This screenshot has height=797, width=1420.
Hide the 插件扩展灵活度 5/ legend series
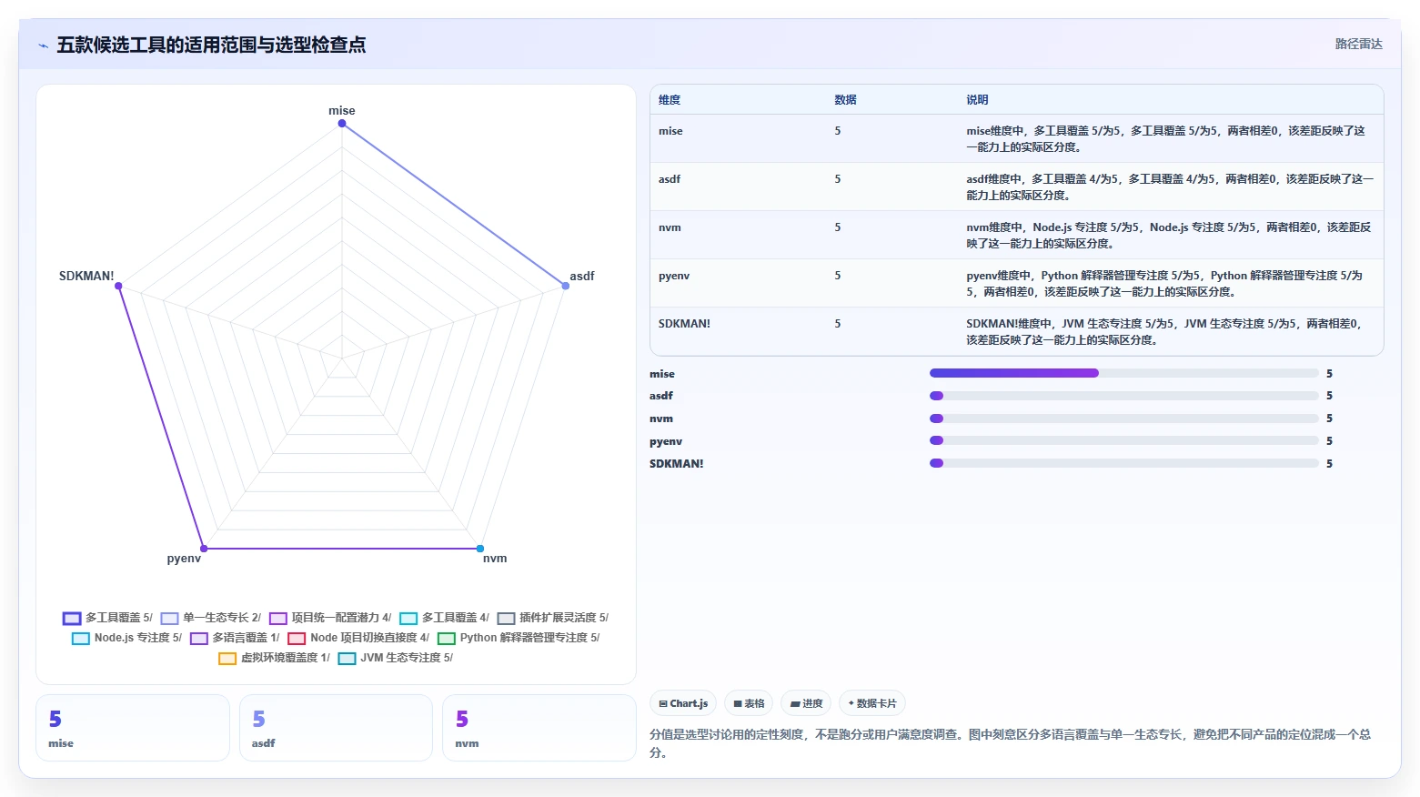(552, 618)
